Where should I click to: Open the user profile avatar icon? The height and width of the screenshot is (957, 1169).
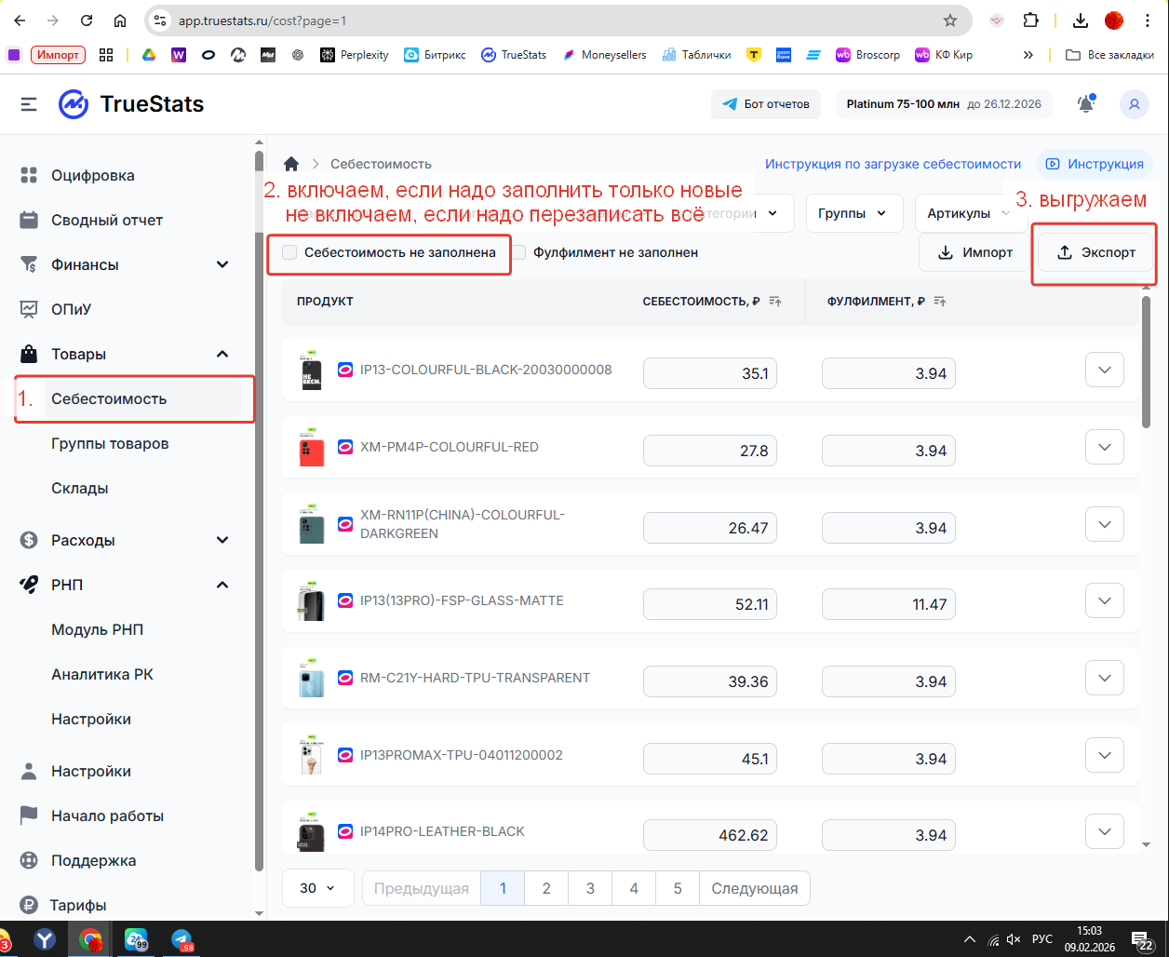(x=1134, y=104)
